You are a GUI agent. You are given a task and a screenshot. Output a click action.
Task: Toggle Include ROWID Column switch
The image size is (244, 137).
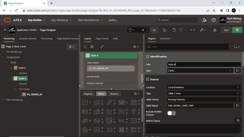pyautogui.click(x=172, y=113)
